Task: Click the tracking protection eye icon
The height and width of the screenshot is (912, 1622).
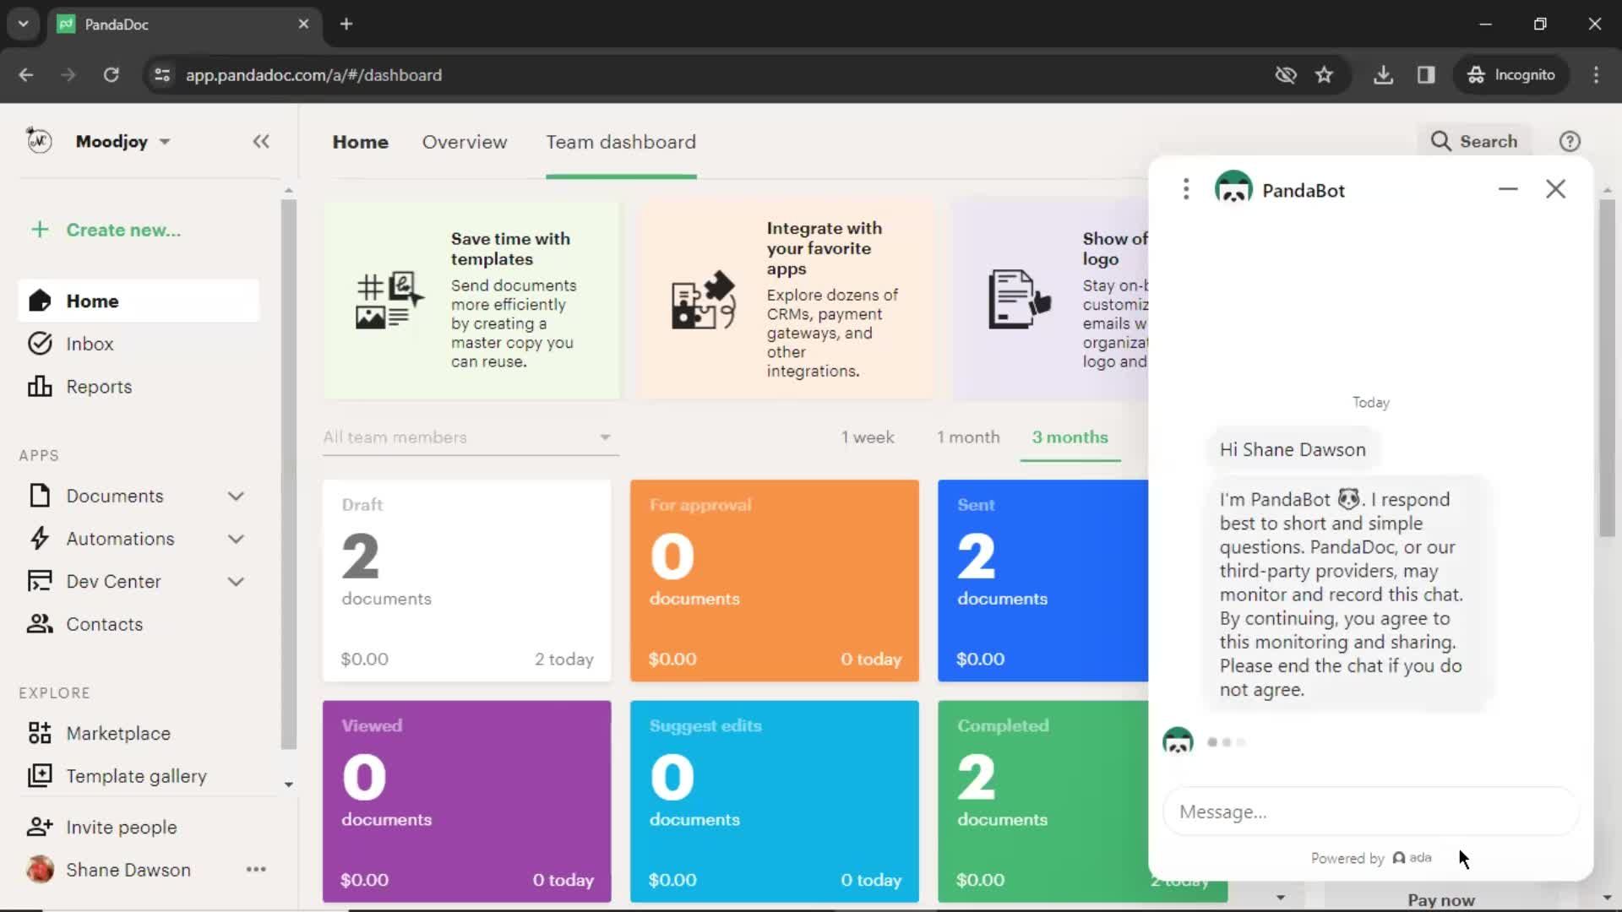Action: coord(1286,74)
